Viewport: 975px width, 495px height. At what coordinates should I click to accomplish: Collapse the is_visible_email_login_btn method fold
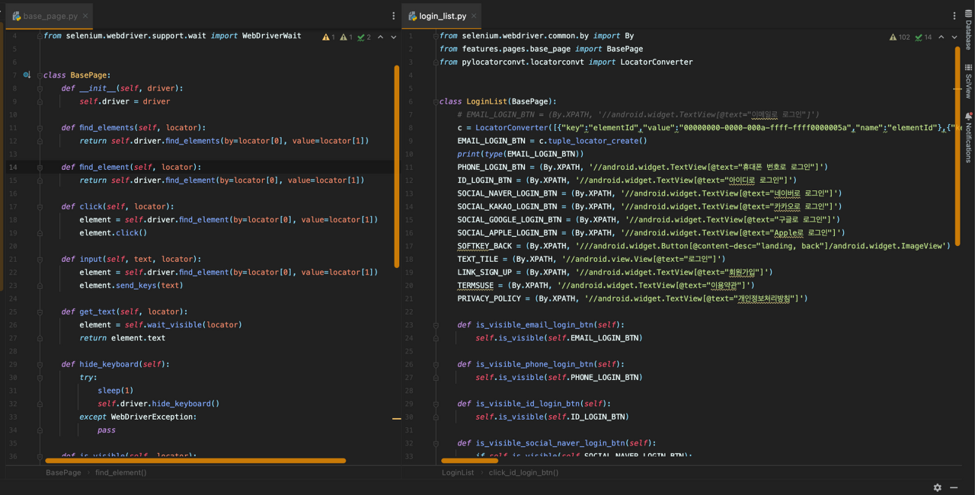(x=436, y=324)
